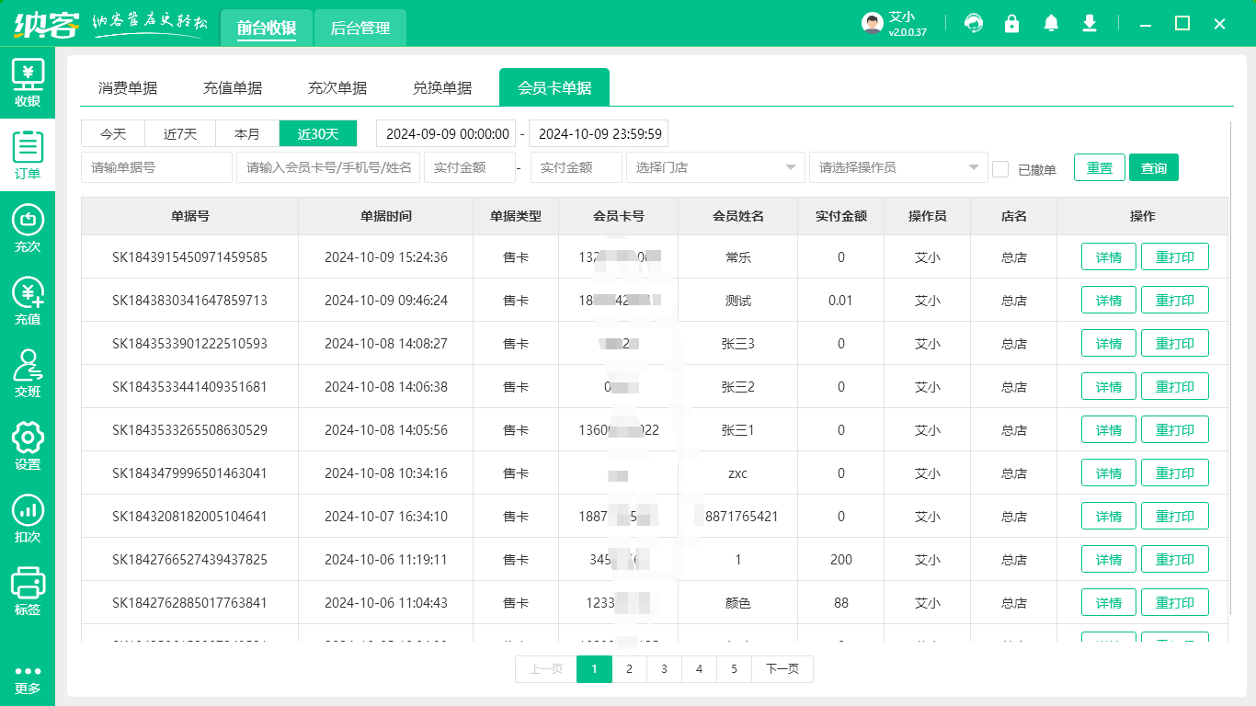Click the download icon in title bar
This screenshot has height=706, width=1256.
coord(1090,23)
